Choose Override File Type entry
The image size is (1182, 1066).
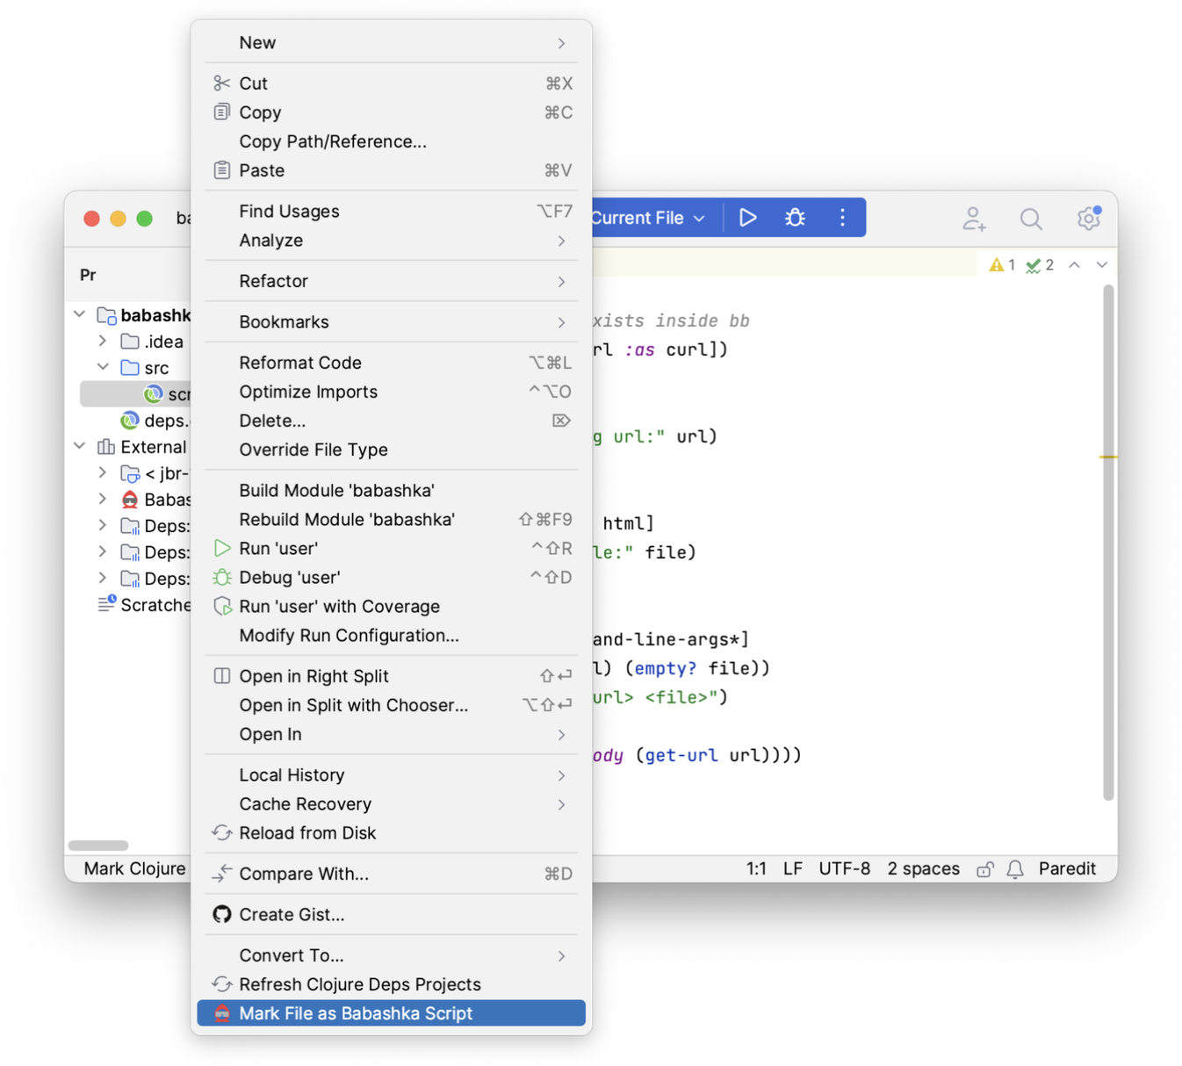[391, 450]
